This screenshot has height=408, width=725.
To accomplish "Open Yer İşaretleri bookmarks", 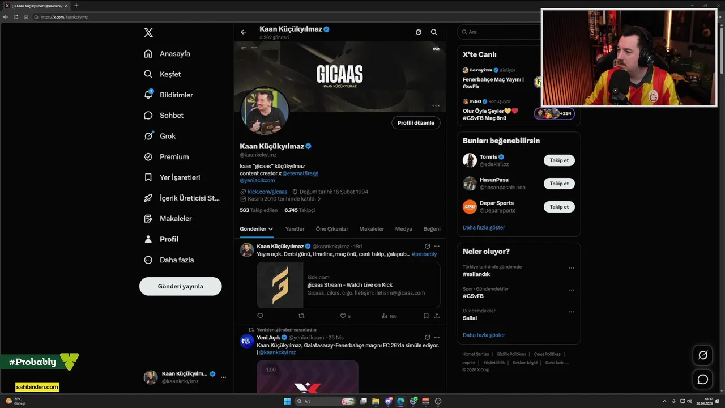I will (x=172, y=177).
